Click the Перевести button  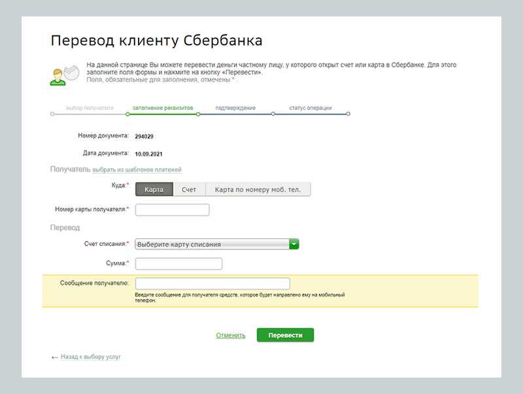285,335
